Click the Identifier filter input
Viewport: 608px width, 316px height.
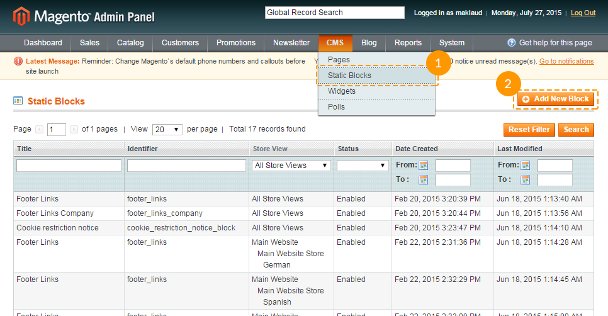(x=186, y=166)
